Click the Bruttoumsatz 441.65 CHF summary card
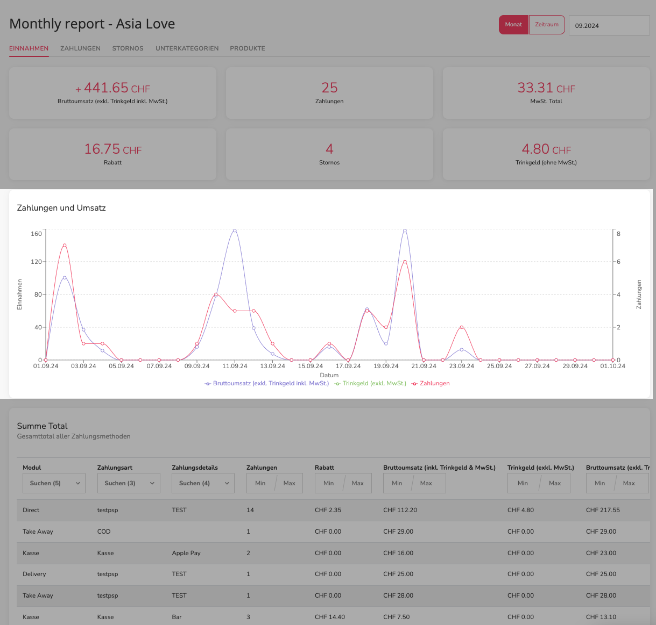 click(x=113, y=93)
